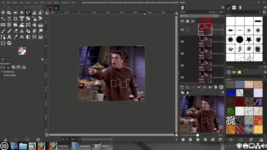This screenshot has height=150, width=267.
Task: Zoom in using the Navigation panel
Action: 190,140
